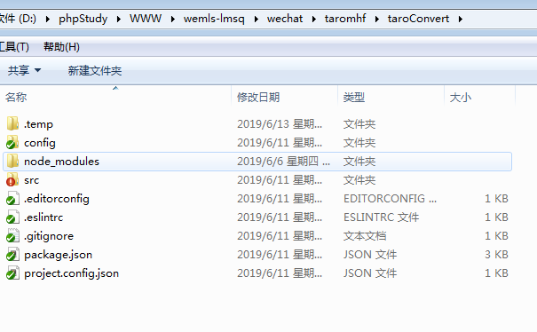This screenshot has height=332, width=537.
Task: Expand the arrow after the D: drive breadcrumb
Action: pos(48,19)
